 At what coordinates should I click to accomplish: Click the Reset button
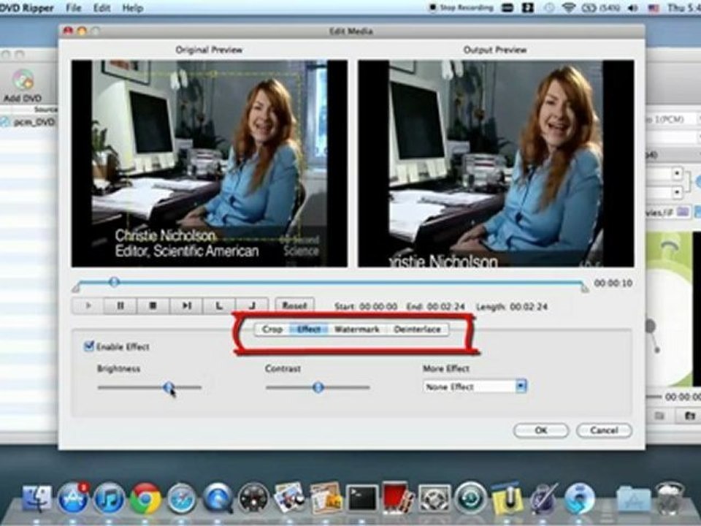pos(294,305)
